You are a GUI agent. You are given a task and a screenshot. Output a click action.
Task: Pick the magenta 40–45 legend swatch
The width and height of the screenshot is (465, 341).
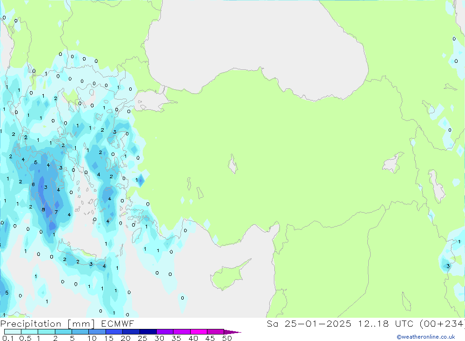tap(199, 332)
